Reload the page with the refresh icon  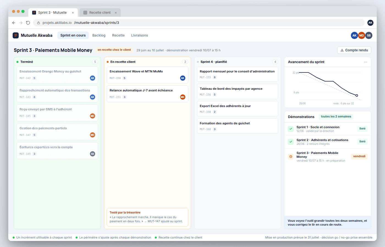click(x=28, y=23)
